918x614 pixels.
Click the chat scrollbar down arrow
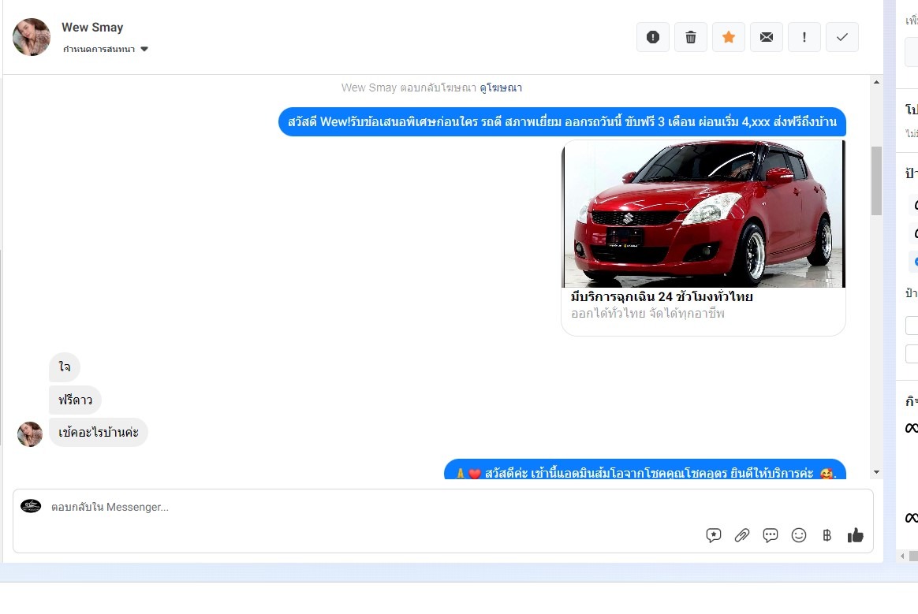pyautogui.click(x=876, y=472)
